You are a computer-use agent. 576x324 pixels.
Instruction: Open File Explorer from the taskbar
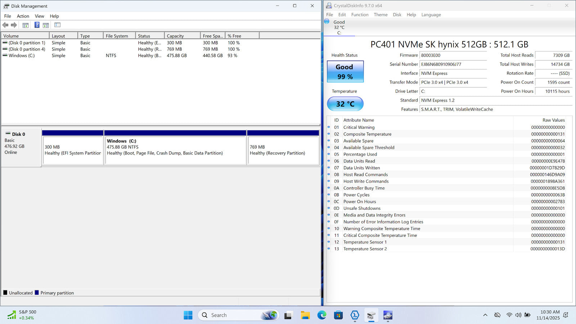point(305,315)
